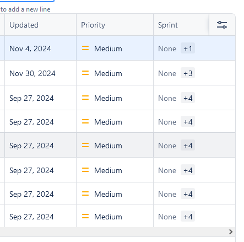Click the +4 sprint badge in the highlighted gray row
Image resolution: width=244 pixels, height=242 pixels.
point(188,145)
